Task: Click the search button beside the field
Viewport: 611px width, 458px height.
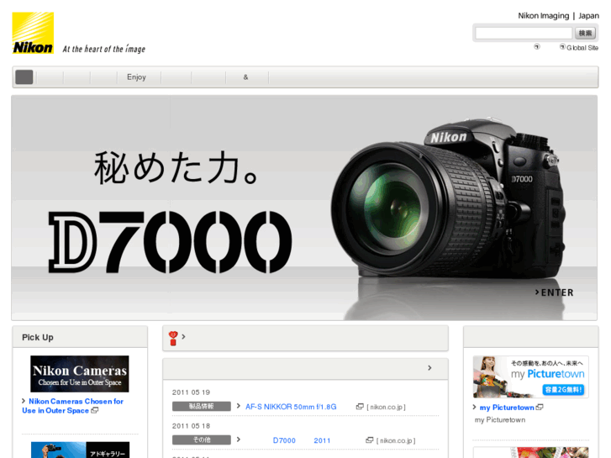Action: tap(585, 33)
